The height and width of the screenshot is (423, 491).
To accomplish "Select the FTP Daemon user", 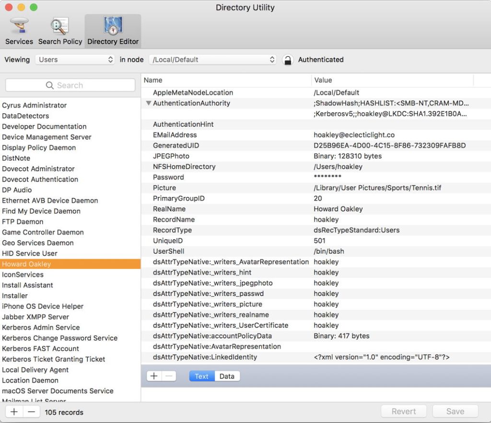I will [70, 222].
